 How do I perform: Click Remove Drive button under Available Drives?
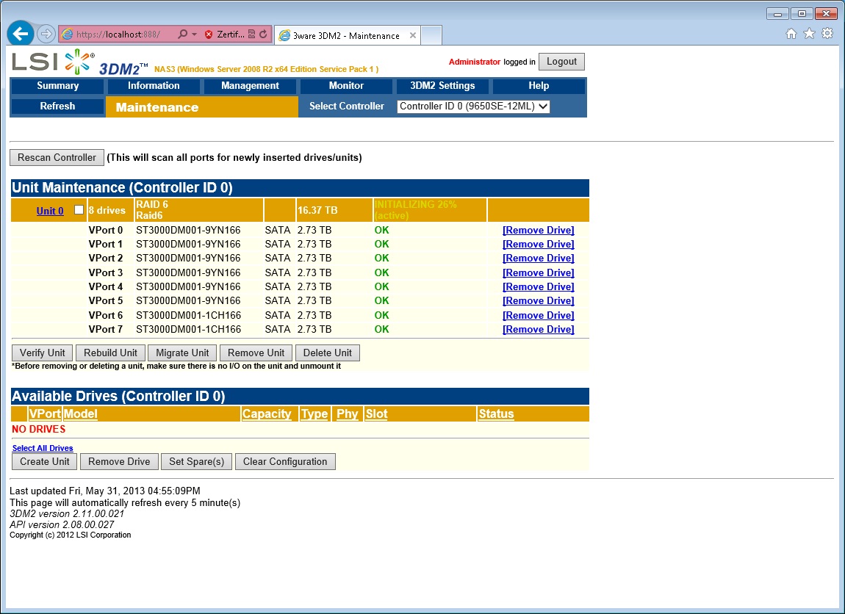point(119,461)
